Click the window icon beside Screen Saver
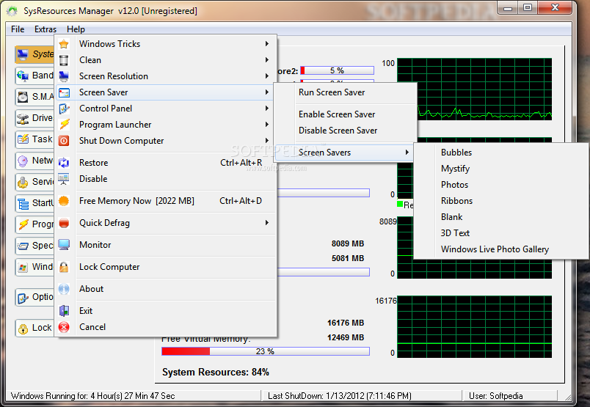 pos(64,92)
